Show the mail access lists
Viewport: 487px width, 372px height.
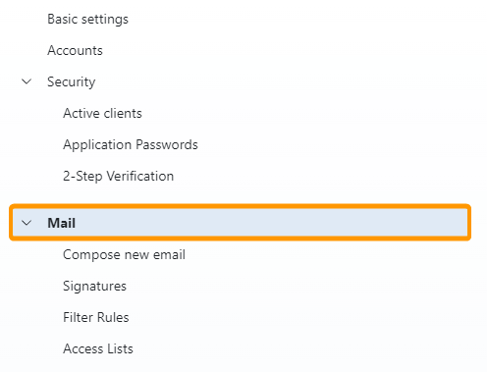pyautogui.click(x=98, y=348)
